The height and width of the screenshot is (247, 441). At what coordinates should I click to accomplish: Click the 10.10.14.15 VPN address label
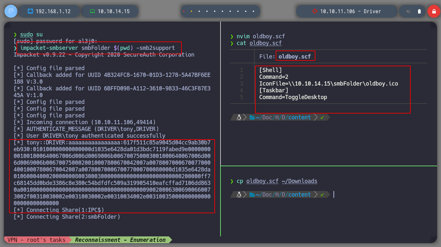point(114,11)
